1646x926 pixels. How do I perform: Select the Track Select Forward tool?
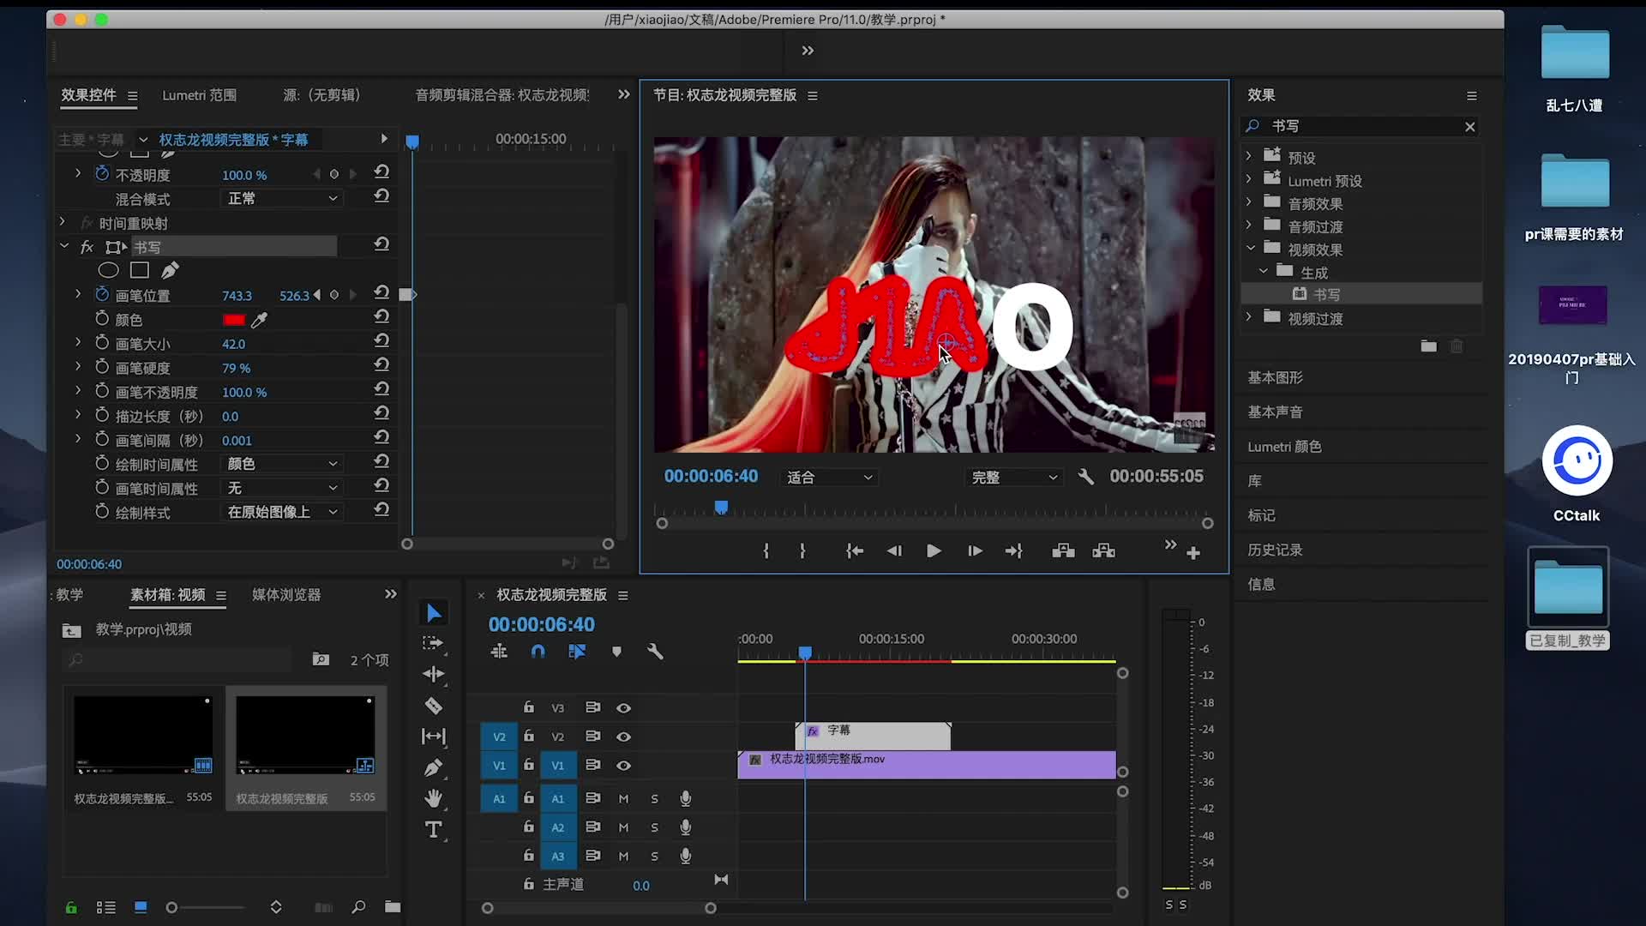pyautogui.click(x=434, y=643)
